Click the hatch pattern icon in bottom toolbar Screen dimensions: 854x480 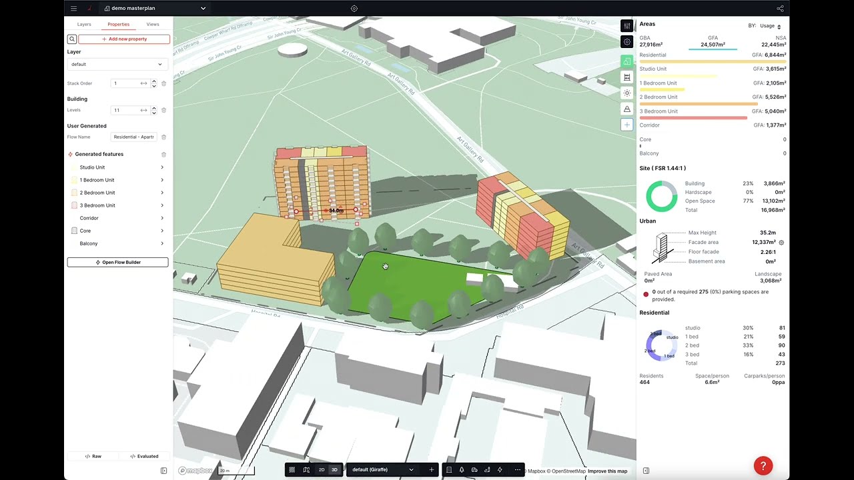tap(292, 469)
